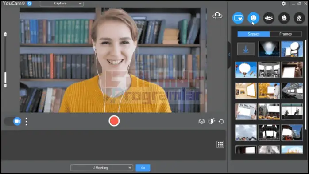Open the grid library view icon
This screenshot has width=309, height=174.
coord(220,144)
